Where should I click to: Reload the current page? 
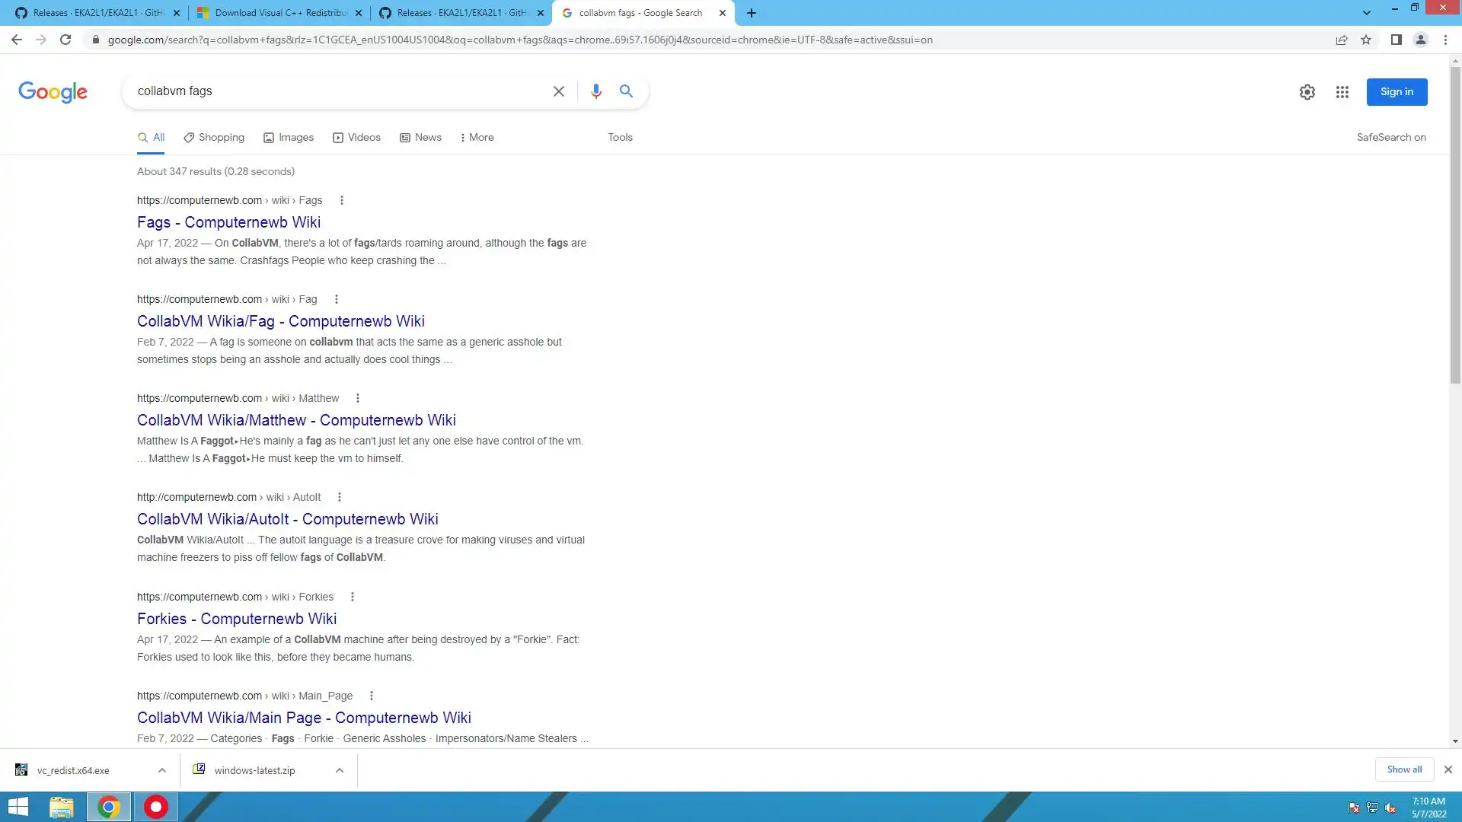tap(65, 40)
